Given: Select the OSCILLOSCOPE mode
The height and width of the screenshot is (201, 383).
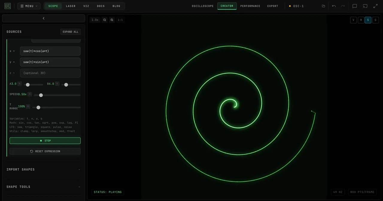Looking at the screenshot, I should (x=203, y=6).
